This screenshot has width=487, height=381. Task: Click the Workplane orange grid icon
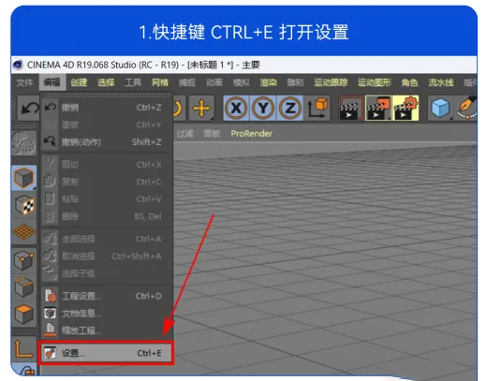[x=24, y=232]
